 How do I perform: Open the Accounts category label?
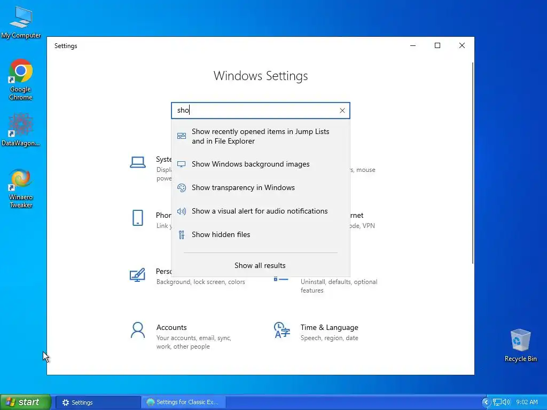[171, 327]
